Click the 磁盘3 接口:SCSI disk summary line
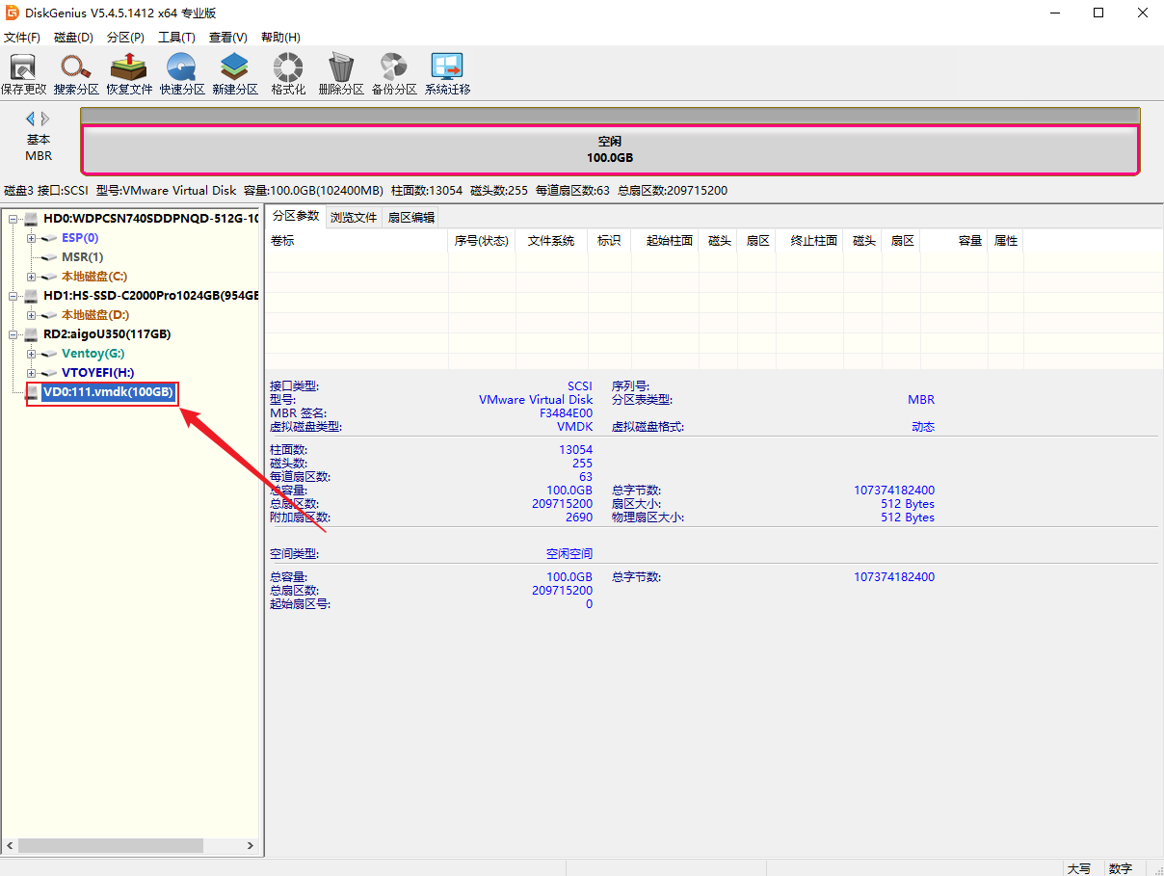The image size is (1164, 876). click(x=366, y=190)
